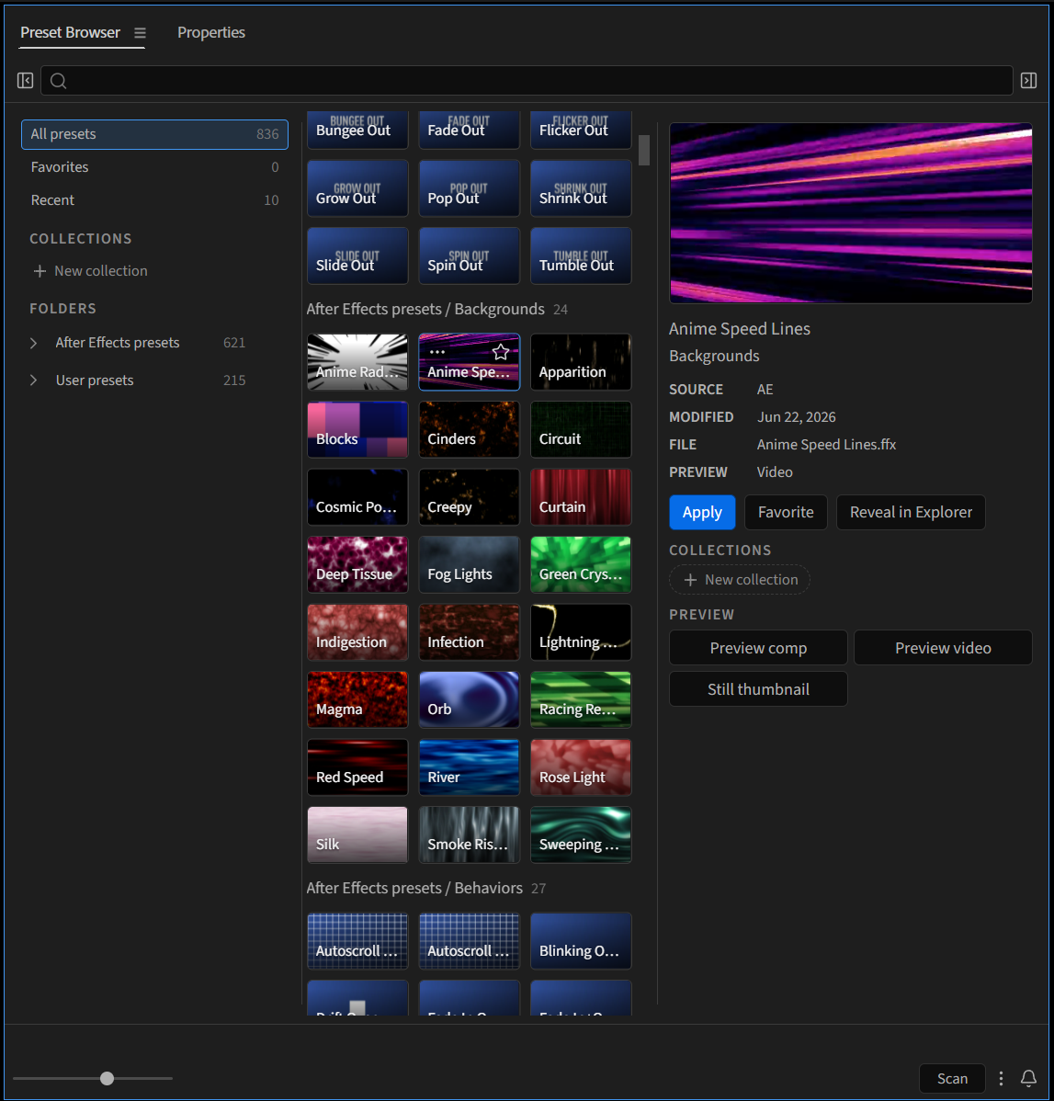Screen dimensions: 1054x1101
Task: Select the Curtain preset thumbnail
Action: pyautogui.click(x=581, y=497)
